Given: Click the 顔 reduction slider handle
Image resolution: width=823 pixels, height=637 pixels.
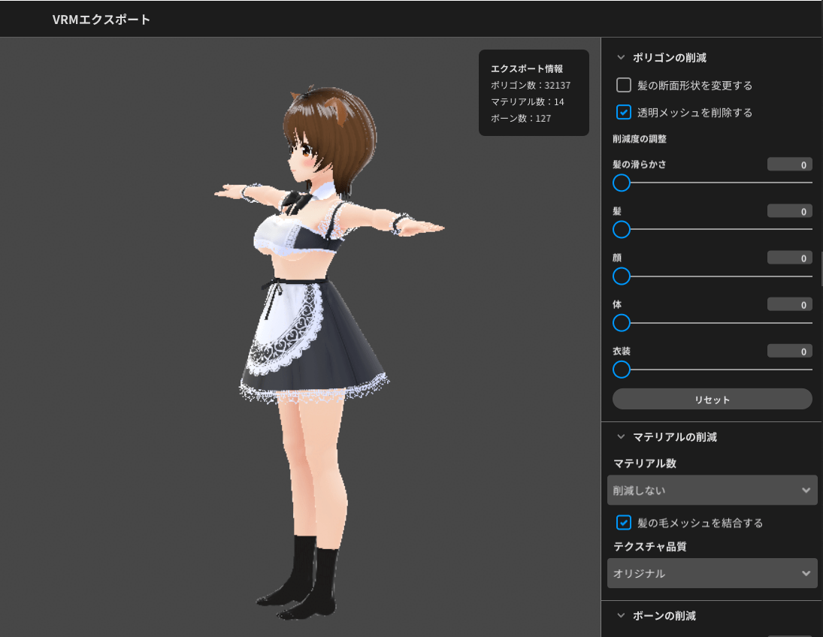Looking at the screenshot, I should click(x=622, y=276).
